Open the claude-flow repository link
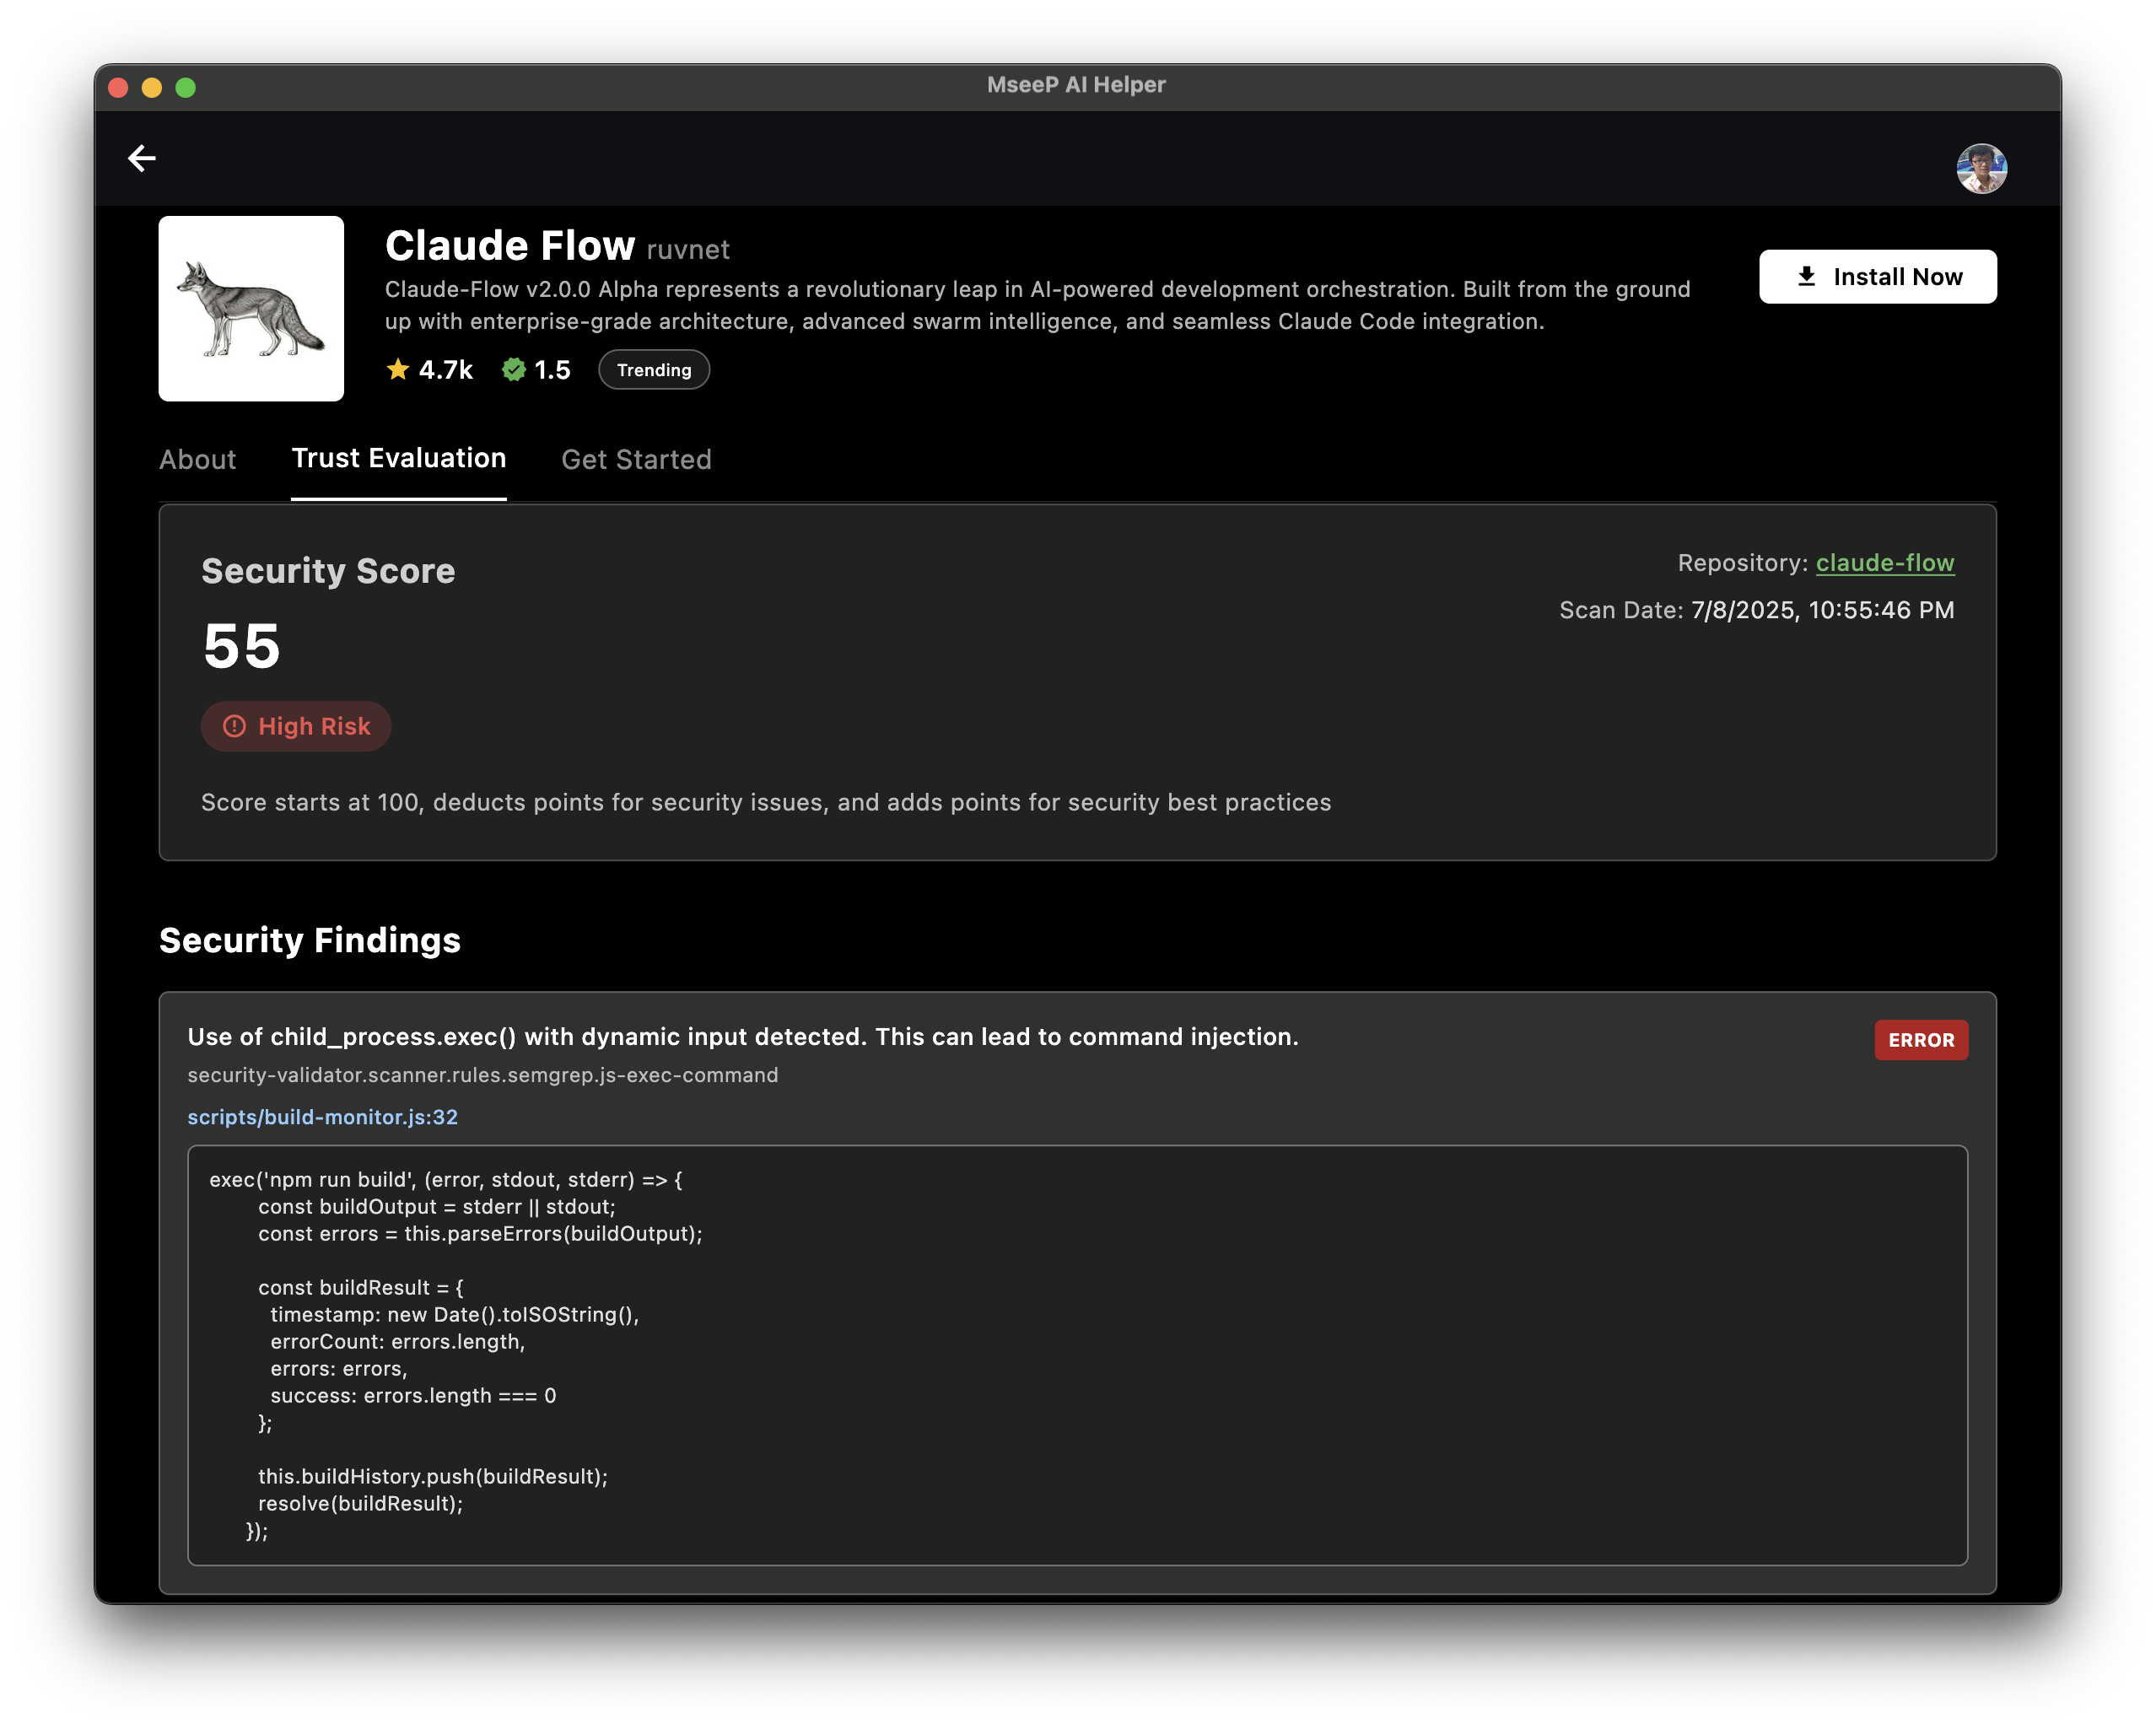Viewport: 2156px width, 1729px height. (x=1884, y=563)
